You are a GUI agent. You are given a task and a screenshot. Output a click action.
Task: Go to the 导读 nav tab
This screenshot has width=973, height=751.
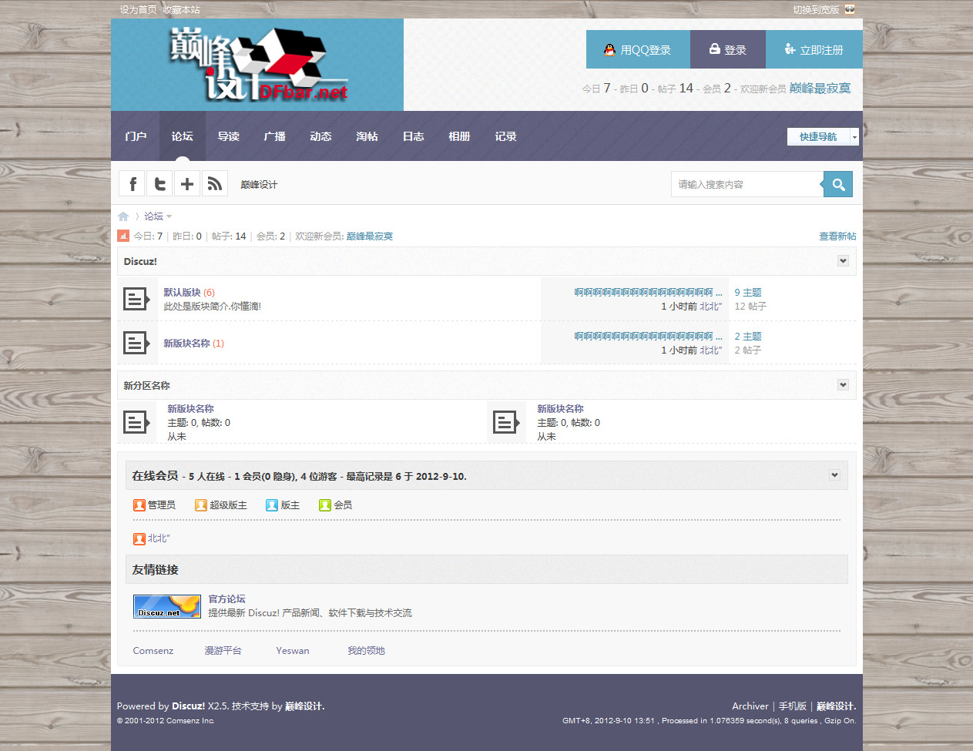coord(229,136)
